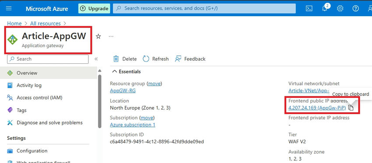The height and width of the screenshot is (163, 372).
Task: Click the Overview menu icon
Action: (x=10, y=73)
